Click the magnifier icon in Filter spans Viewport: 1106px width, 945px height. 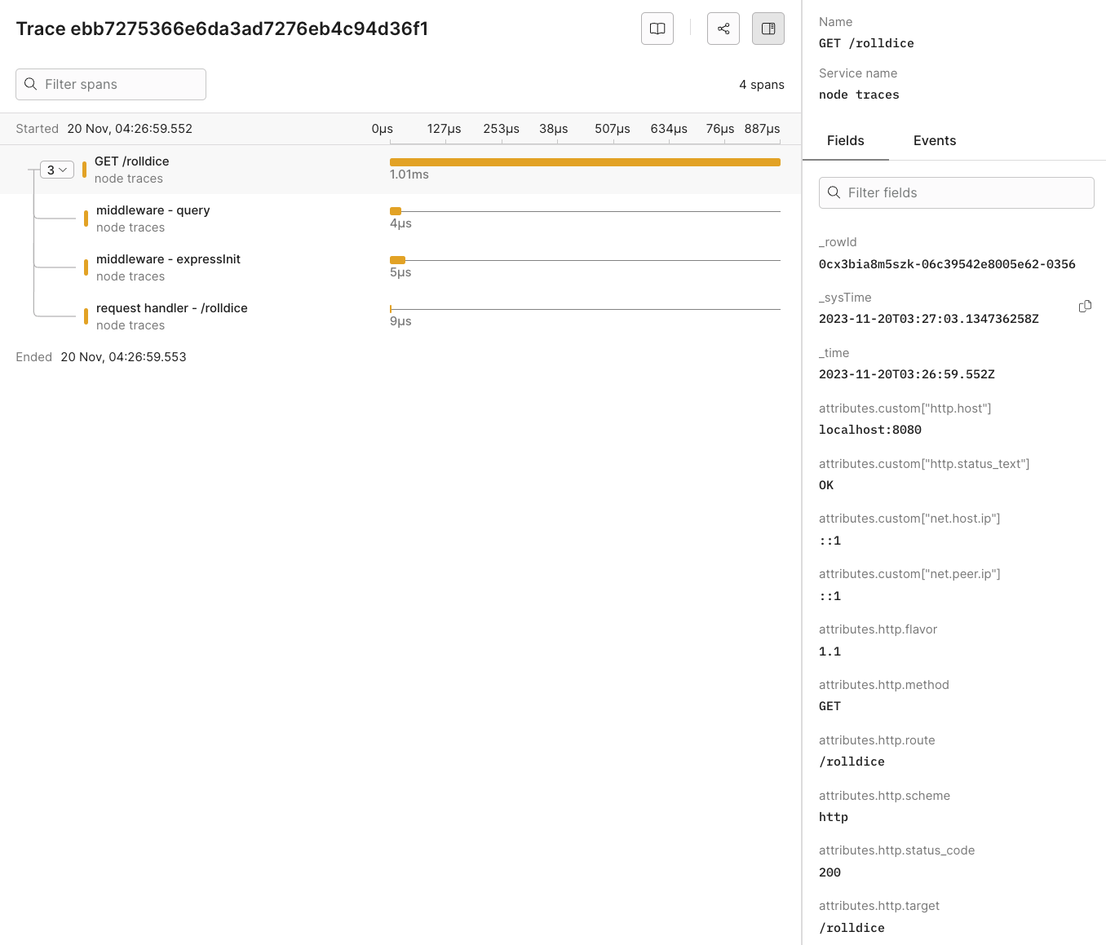31,84
